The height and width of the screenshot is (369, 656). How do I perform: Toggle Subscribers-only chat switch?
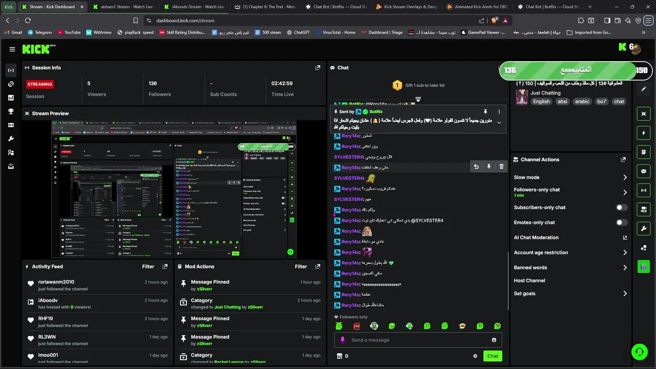[x=621, y=208]
